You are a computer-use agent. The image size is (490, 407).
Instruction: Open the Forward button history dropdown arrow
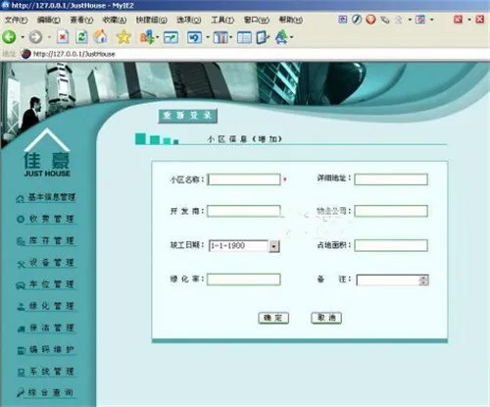tap(49, 37)
